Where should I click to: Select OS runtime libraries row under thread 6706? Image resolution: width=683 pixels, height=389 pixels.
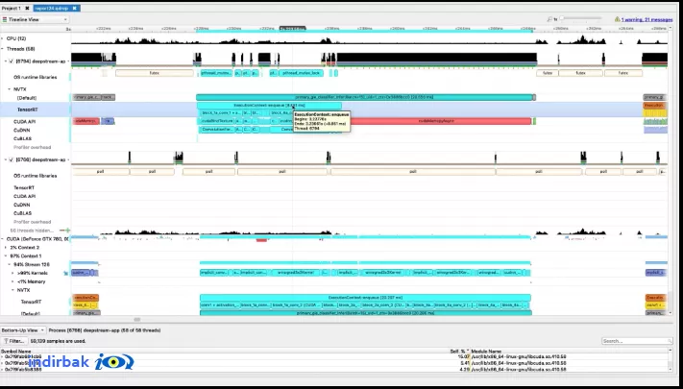coord(36,176)
